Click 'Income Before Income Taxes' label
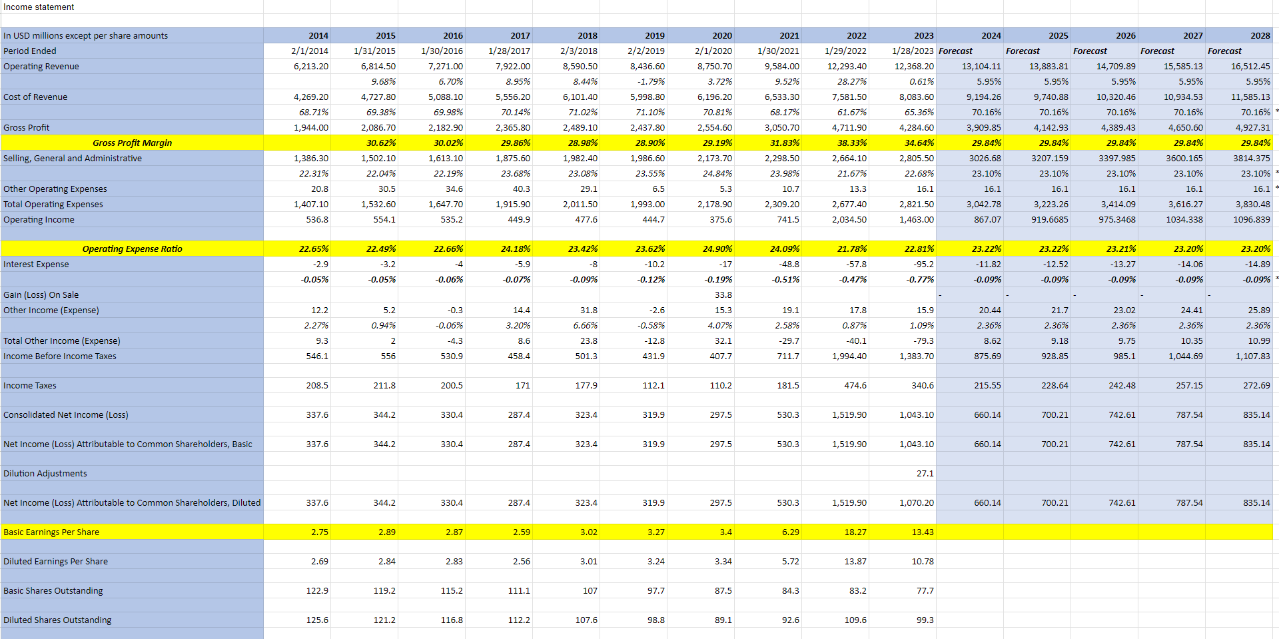The image size is (1279, 639). point(132,356)
